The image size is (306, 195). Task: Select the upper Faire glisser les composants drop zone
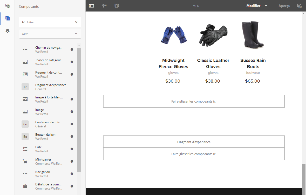pyautogui.click(x=194, y=101)
